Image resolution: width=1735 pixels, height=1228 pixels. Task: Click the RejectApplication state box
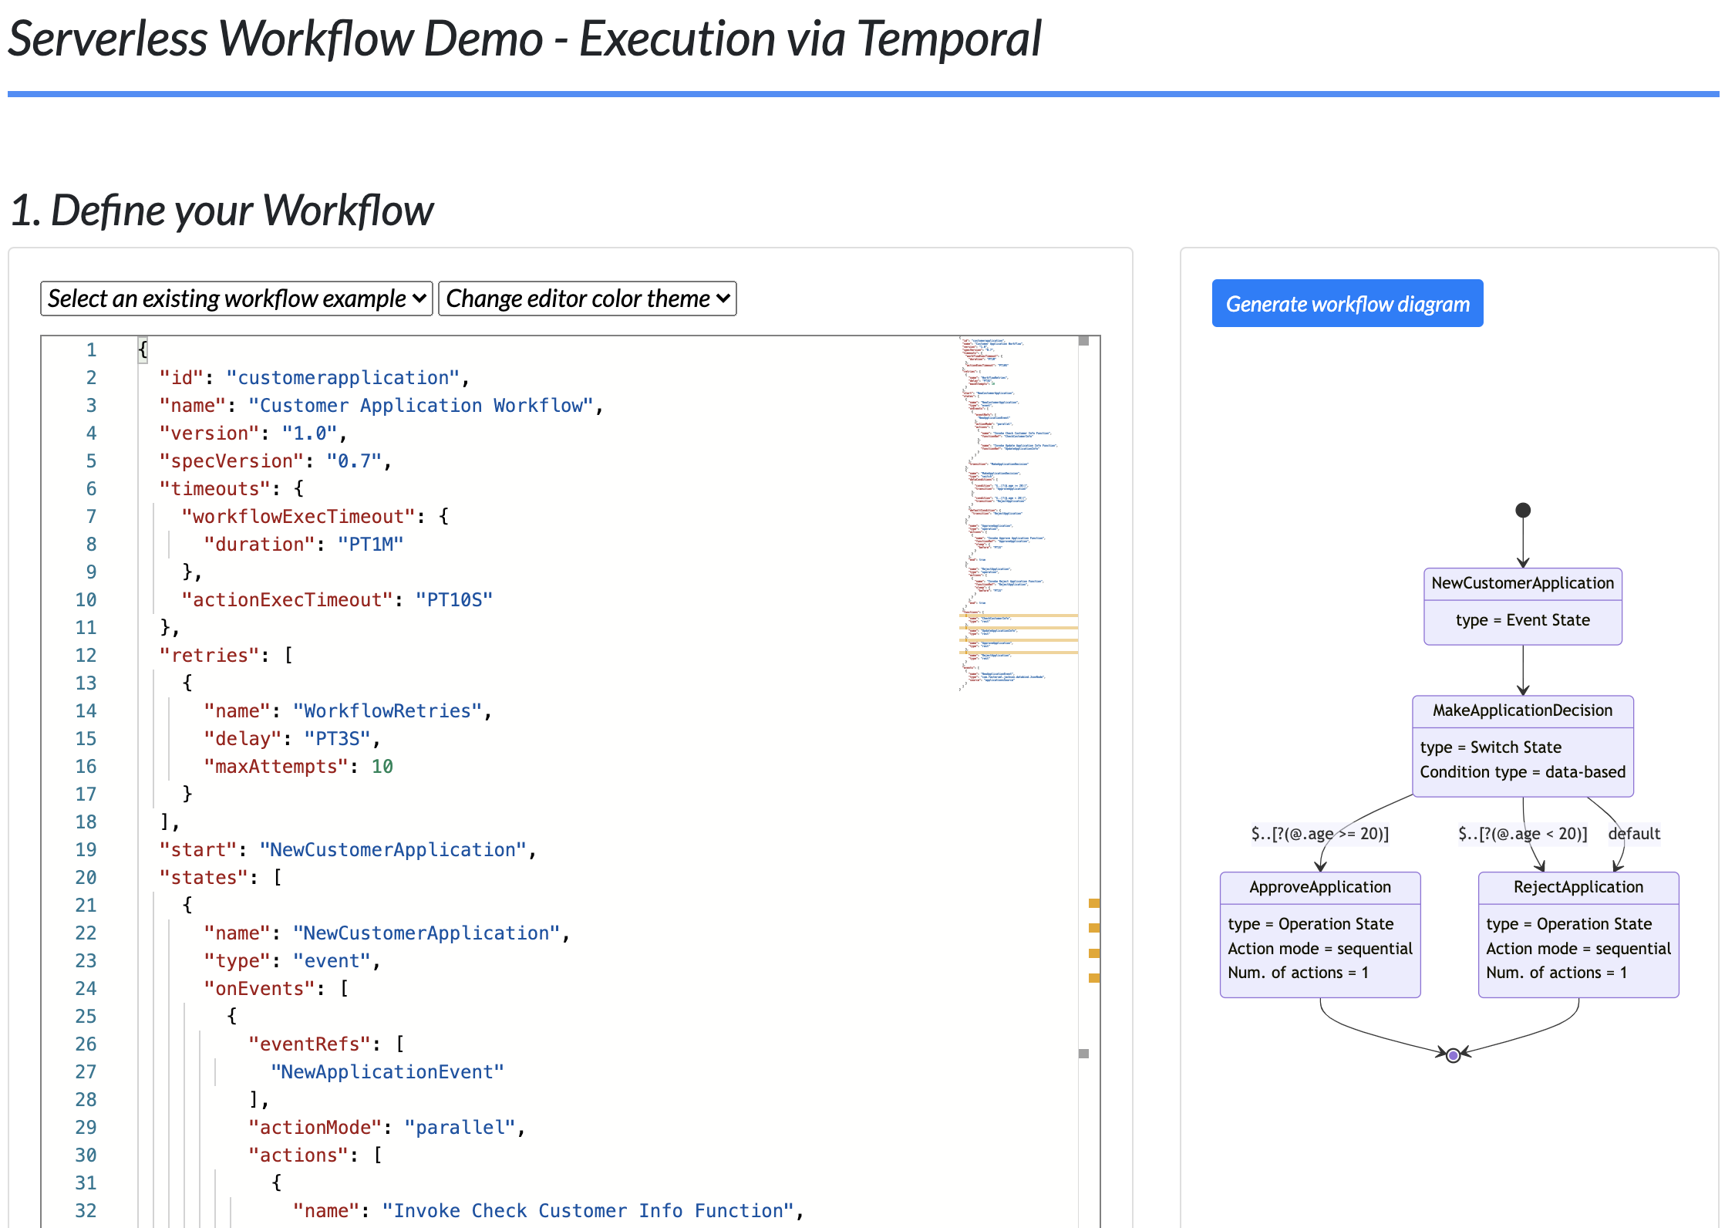(x=1578, y=934)
